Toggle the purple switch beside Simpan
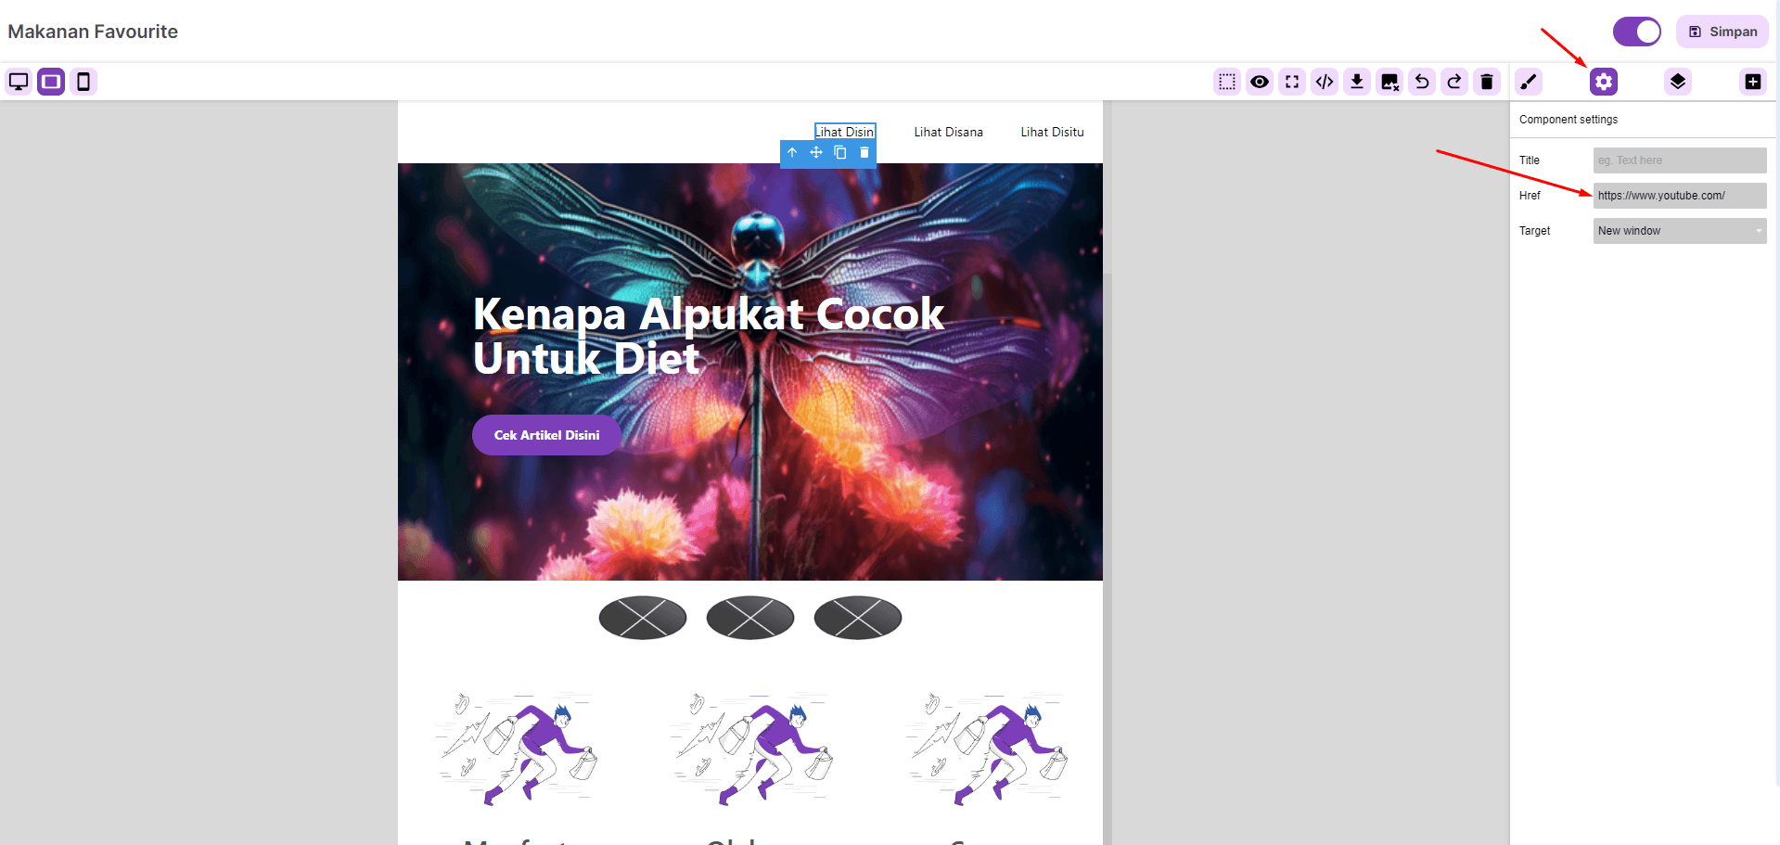This screenshot has width=1780, height=845. tap(1636, 32)
